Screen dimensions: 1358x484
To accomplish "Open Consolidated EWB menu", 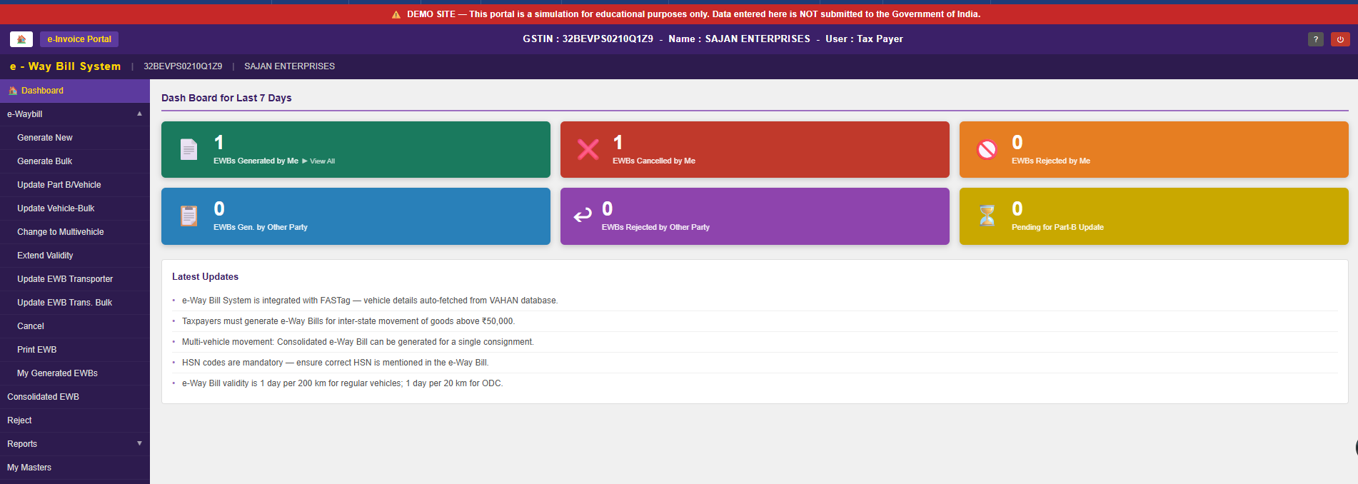I will (x=75, y=397).
